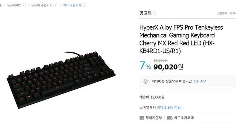This screenshot has height=124, width=236.
Task: Open the 망고텐 seller store link
Action: click(145, 13)
